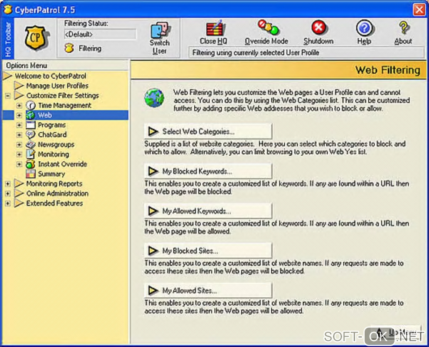
Task: Click the Manage User Profiles arrow icon
Action: pyautogui.click(x=19, y=86)
